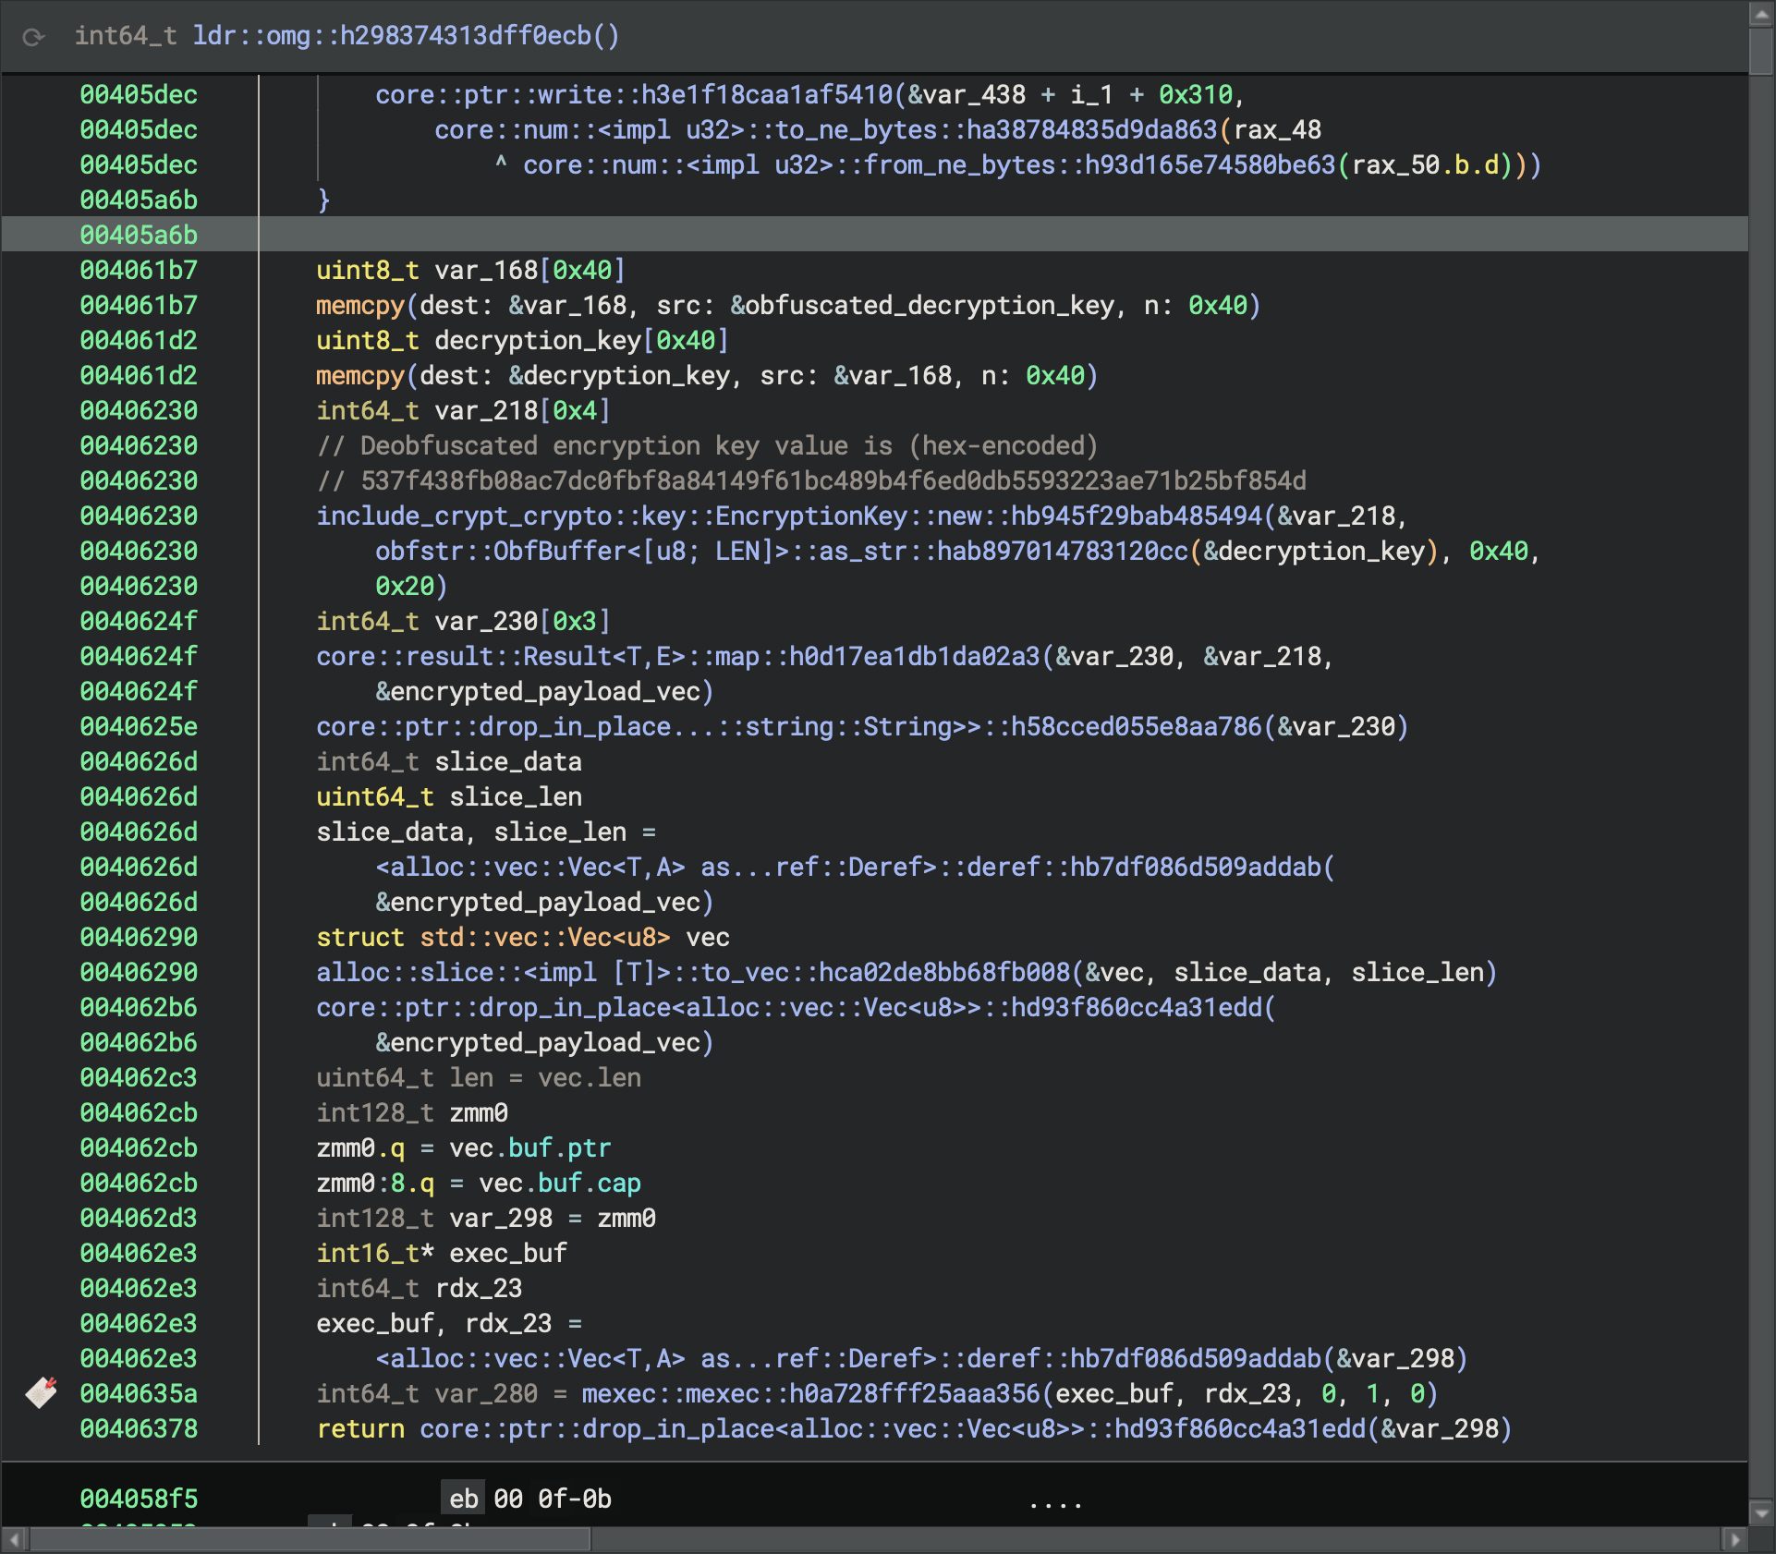The image size is (1776, 1554).
Task: Select exec_buf variable declaration
Action: [x=508, y=1254]
